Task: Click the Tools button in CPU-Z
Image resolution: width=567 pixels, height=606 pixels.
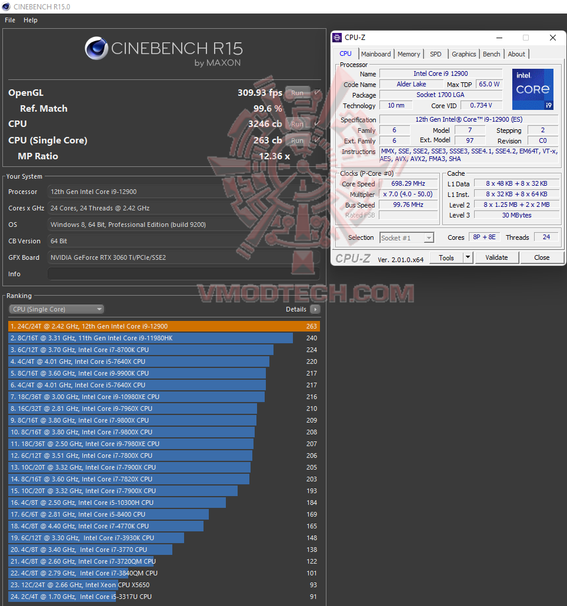Action: (446, 257)
